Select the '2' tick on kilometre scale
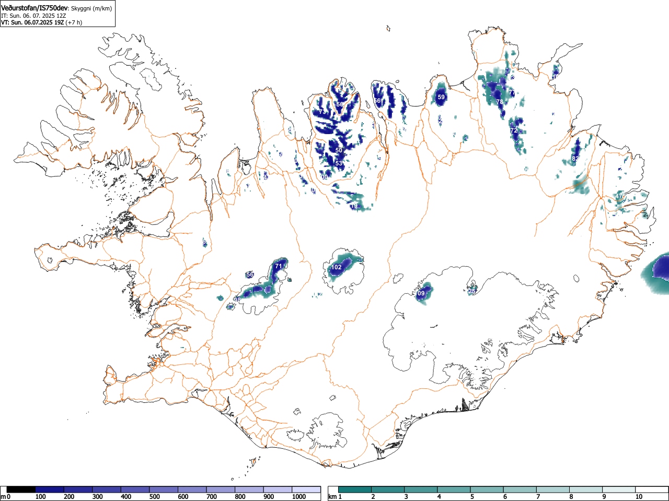 373,497
